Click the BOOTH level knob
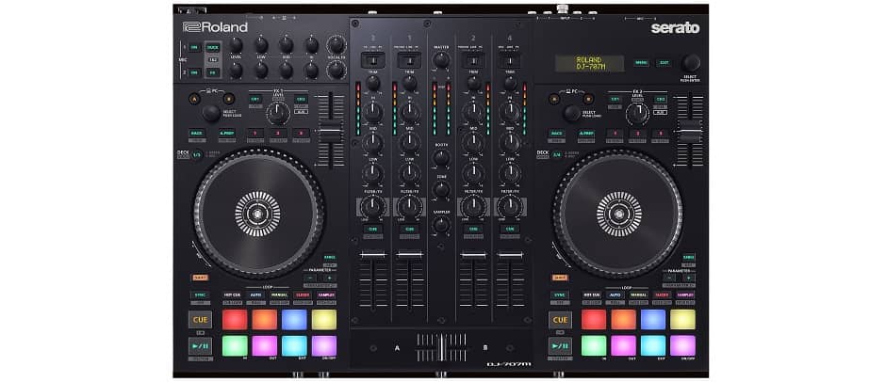Screen dimensions: 886x382 [441, 157]
